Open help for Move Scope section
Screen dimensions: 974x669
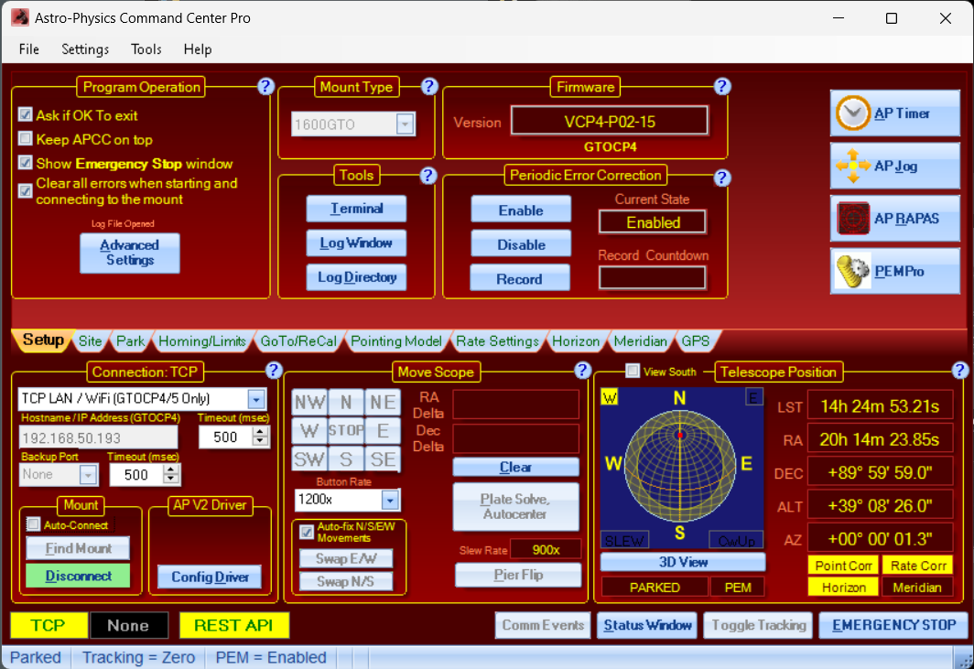[x=582, y=371]
